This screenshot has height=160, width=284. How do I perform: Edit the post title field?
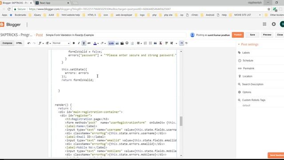point(115,35)
